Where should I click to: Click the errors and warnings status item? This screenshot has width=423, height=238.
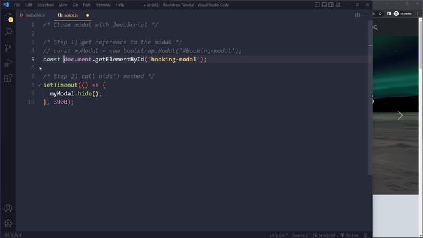click(13, 235)
